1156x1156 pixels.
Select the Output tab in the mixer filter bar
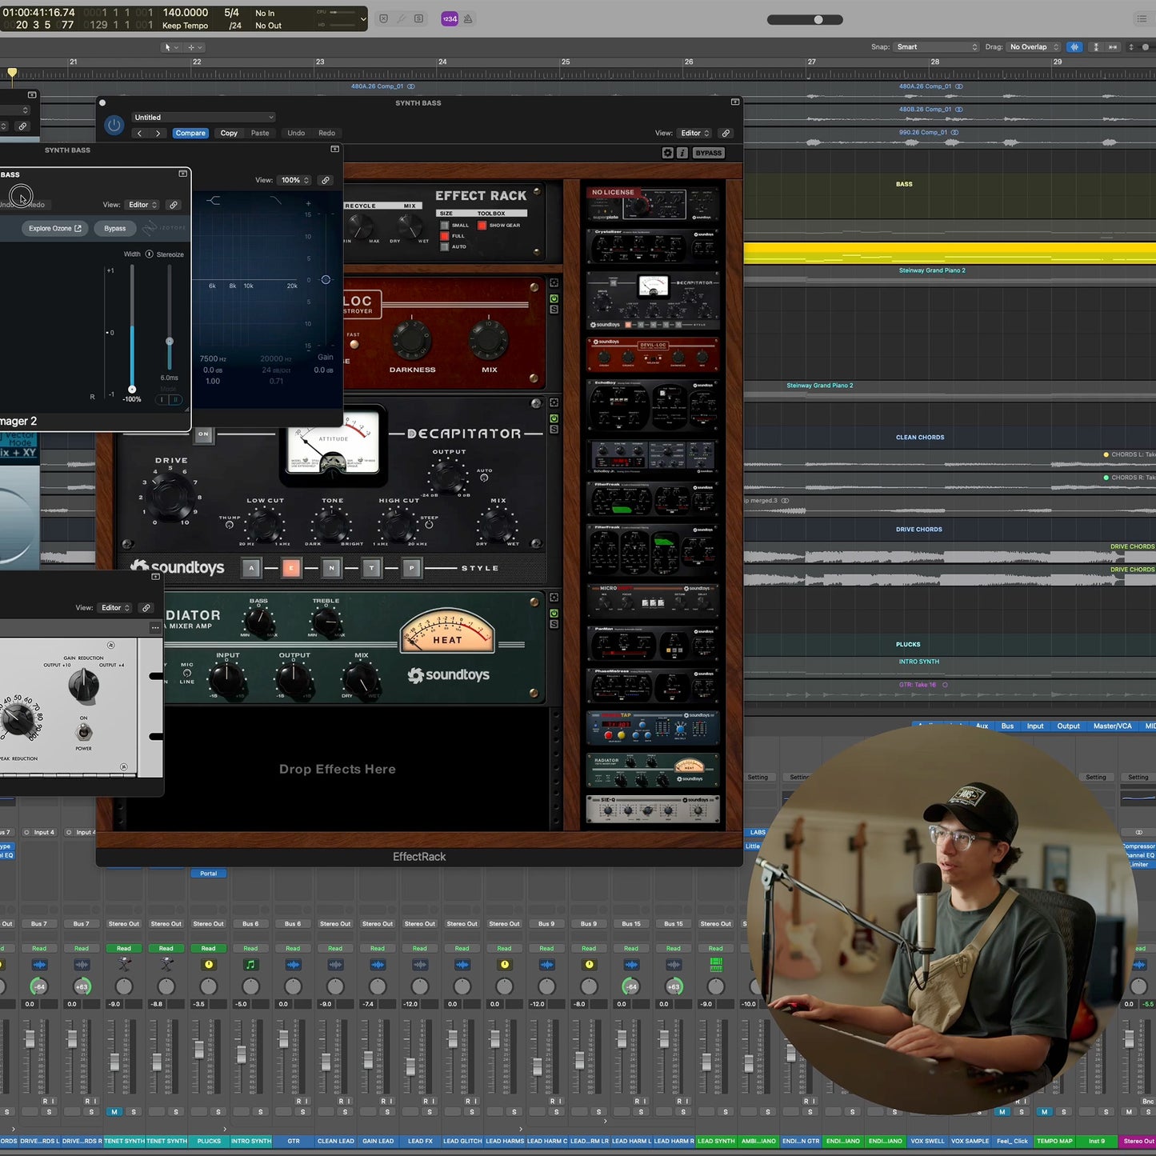[1068, 726]
